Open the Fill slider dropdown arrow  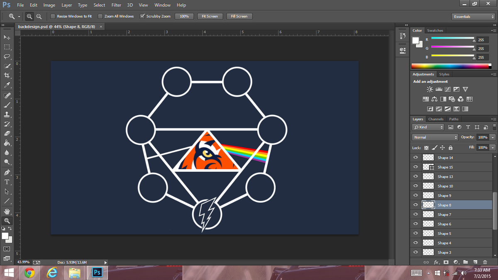pyautogui.click(x=493, y=147)
